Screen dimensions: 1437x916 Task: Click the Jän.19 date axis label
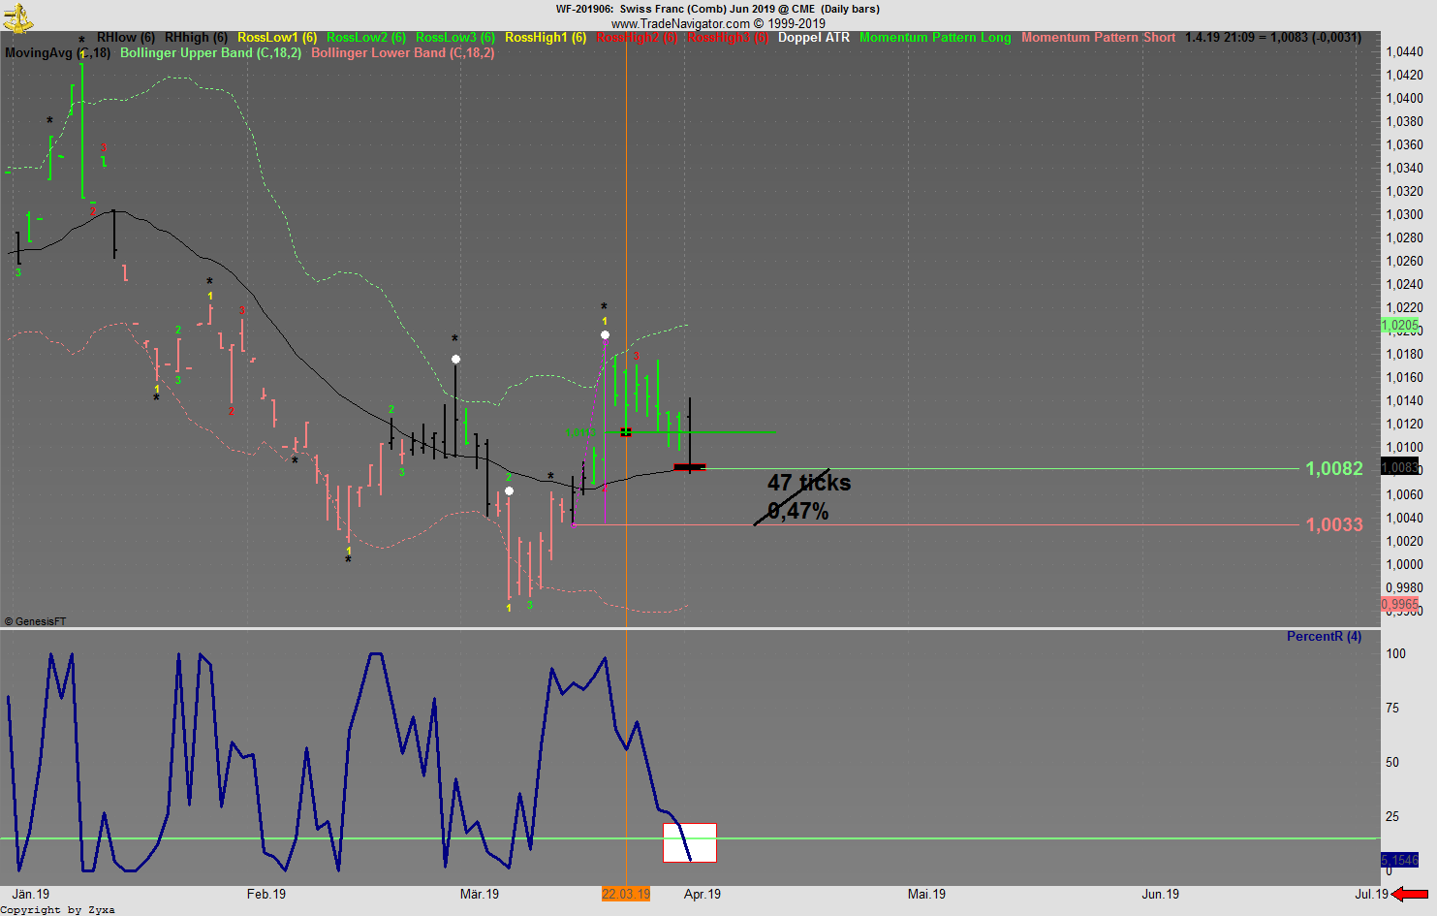31,894
